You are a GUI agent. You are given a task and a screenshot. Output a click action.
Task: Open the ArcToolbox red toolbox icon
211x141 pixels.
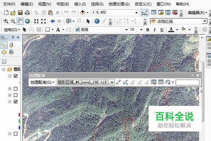pyautogui.click(x=175, y=13)
